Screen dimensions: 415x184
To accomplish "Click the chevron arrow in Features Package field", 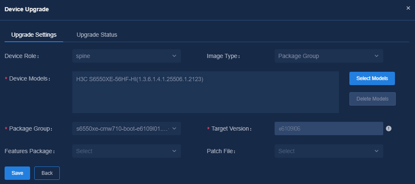I will coord(174,151).
